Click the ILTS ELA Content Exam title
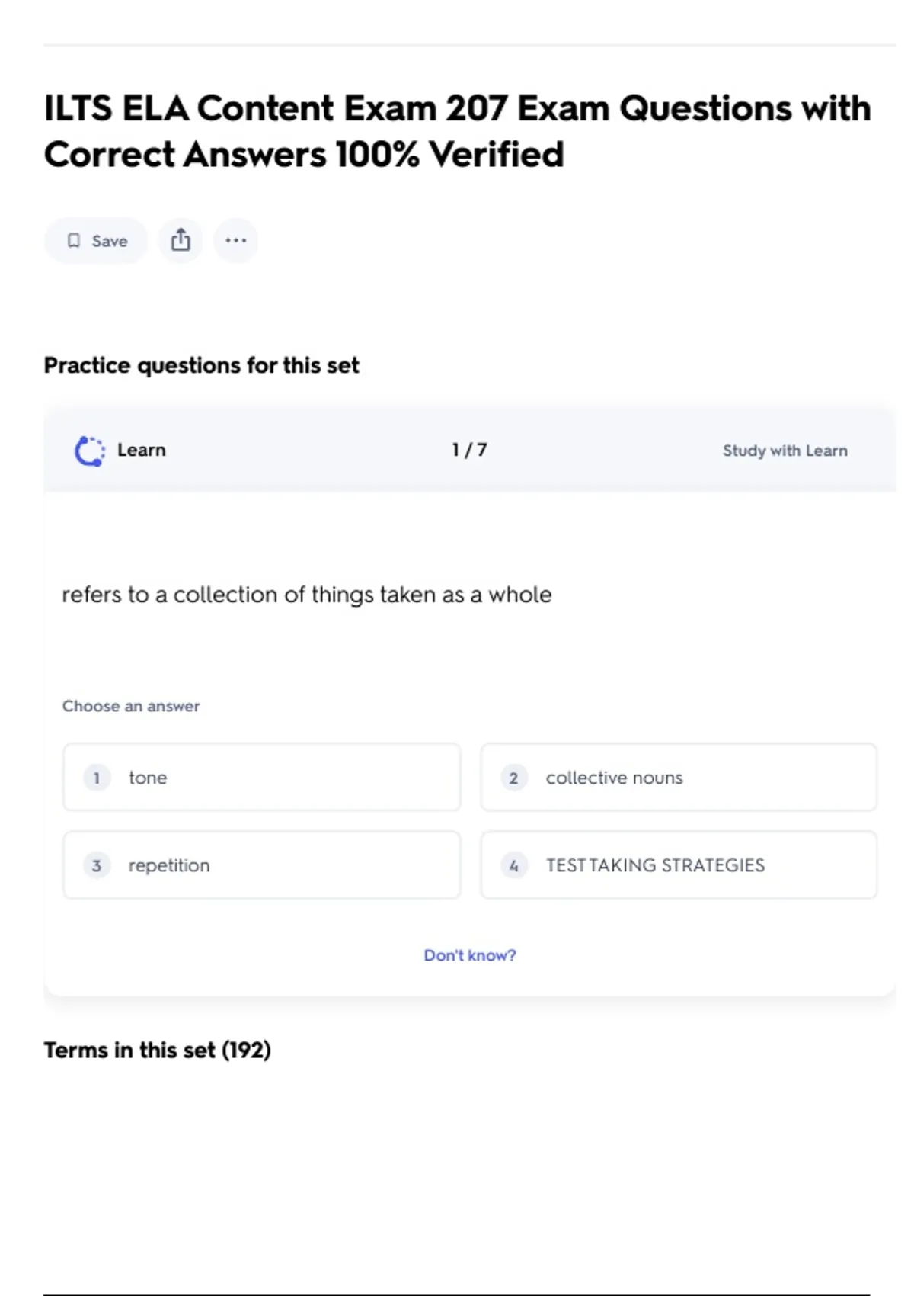914x1296 pixels. point(457,131)
